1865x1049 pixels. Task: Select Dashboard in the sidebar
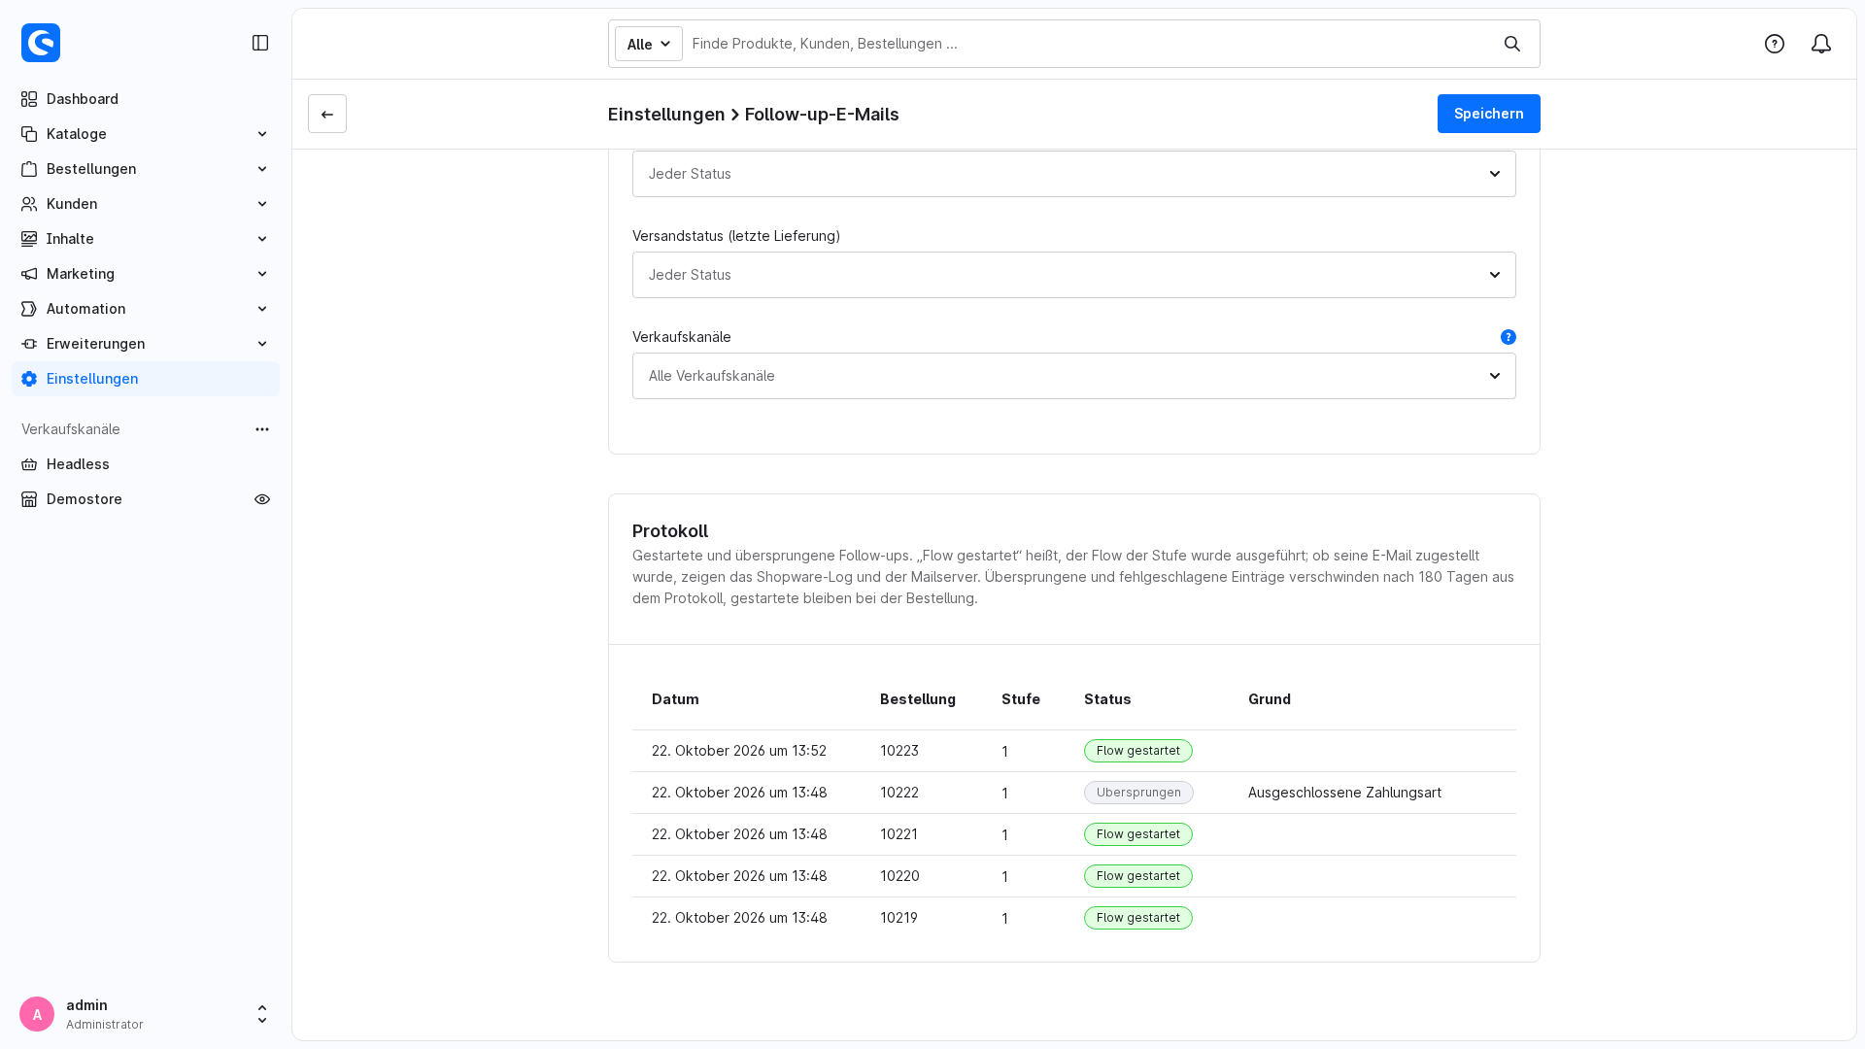146,99
